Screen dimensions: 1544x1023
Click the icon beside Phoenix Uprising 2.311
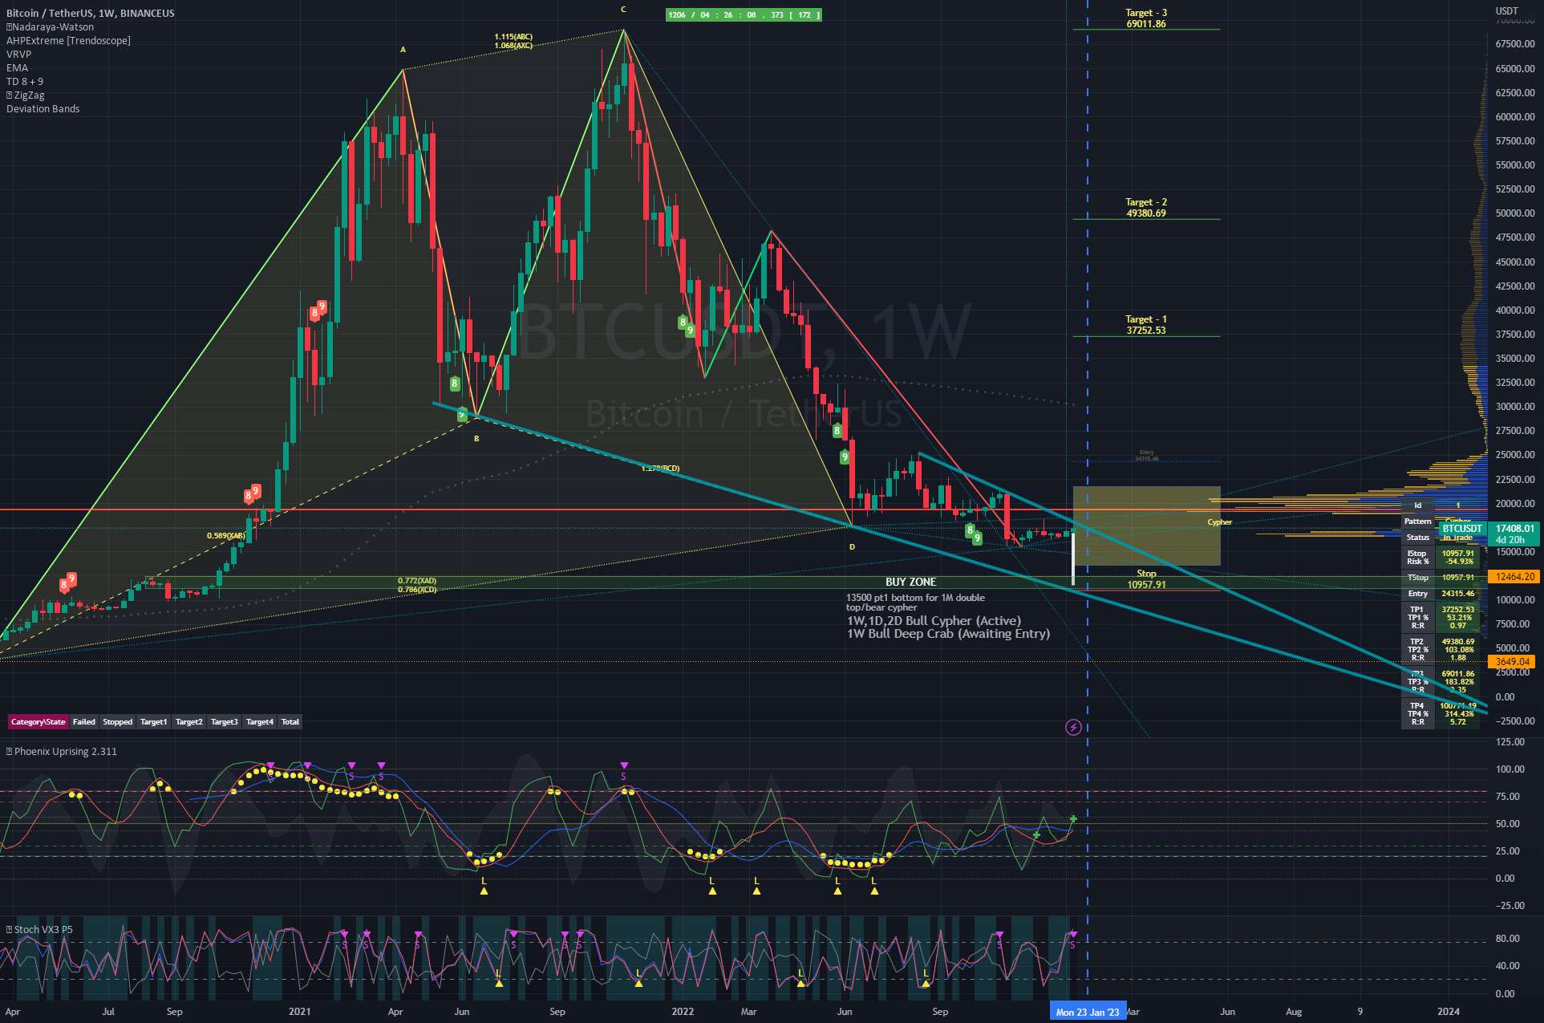point(10,752)
